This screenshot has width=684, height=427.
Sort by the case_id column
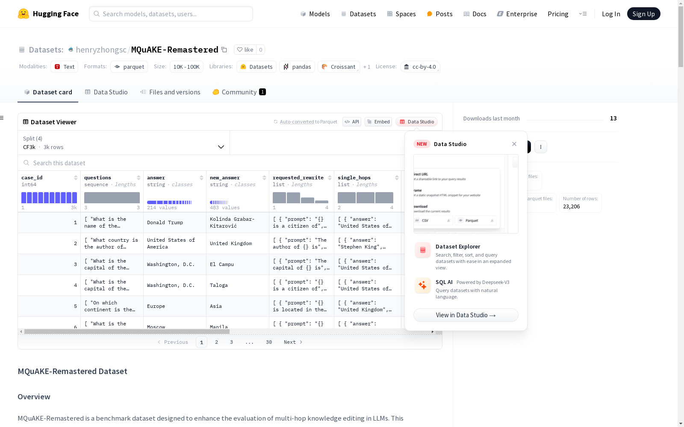pyautogui.click(x=76, y=178)
